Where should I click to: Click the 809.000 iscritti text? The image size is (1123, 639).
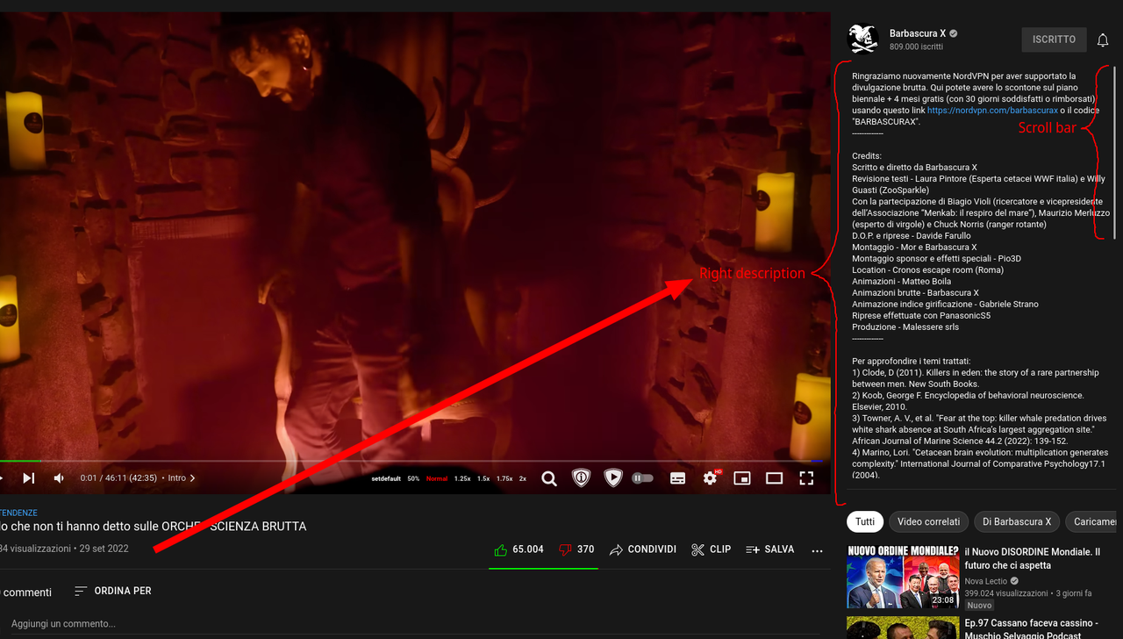coord(916,47)
